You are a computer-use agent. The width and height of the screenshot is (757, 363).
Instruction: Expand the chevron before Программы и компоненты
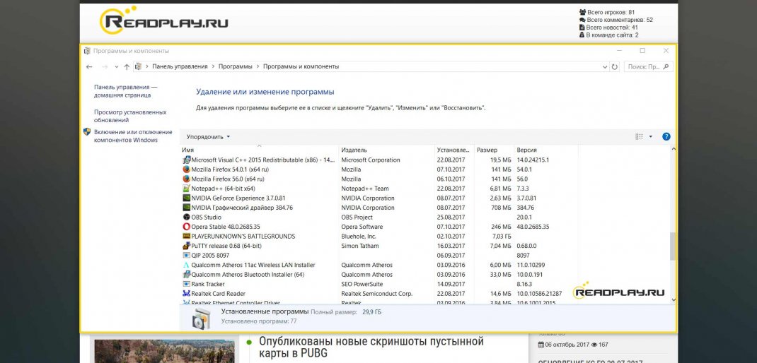point(258,66)
